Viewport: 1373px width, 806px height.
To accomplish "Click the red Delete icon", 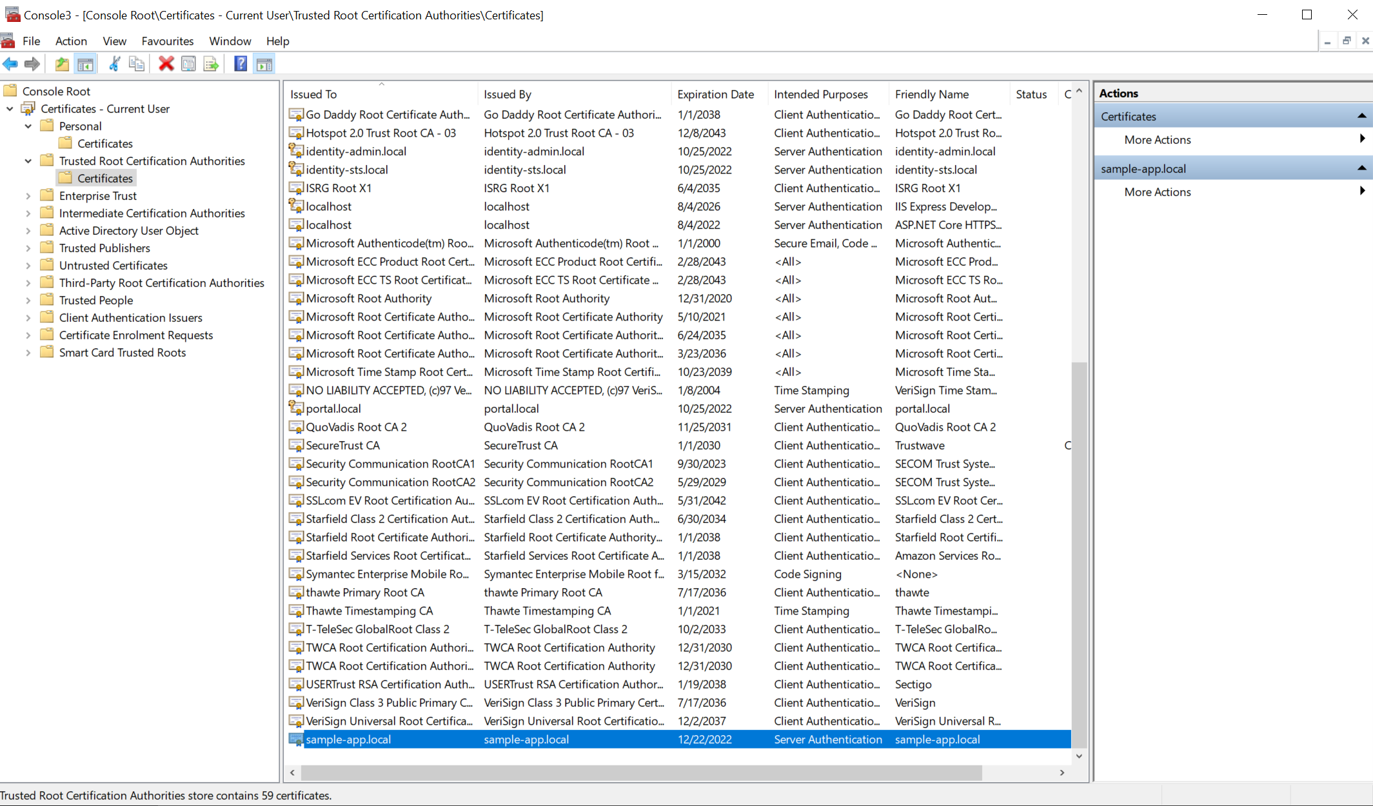I will tap(166, 64).
